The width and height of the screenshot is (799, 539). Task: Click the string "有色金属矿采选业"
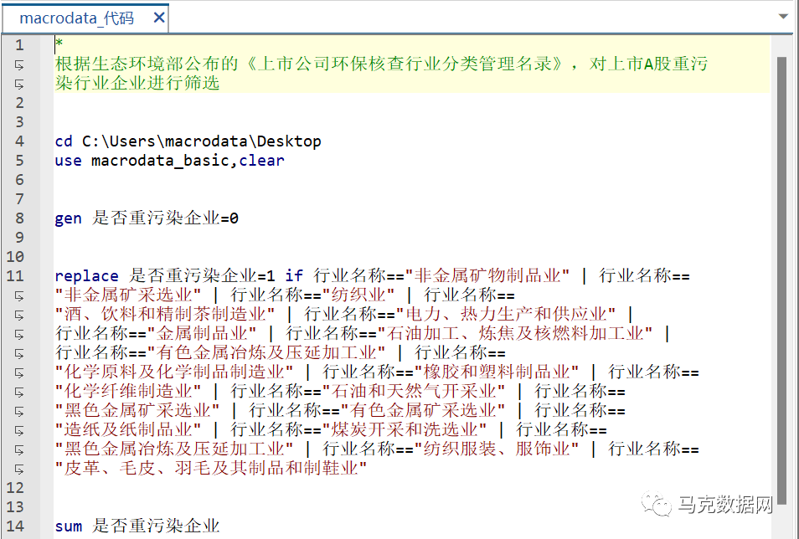pos(423,411)
